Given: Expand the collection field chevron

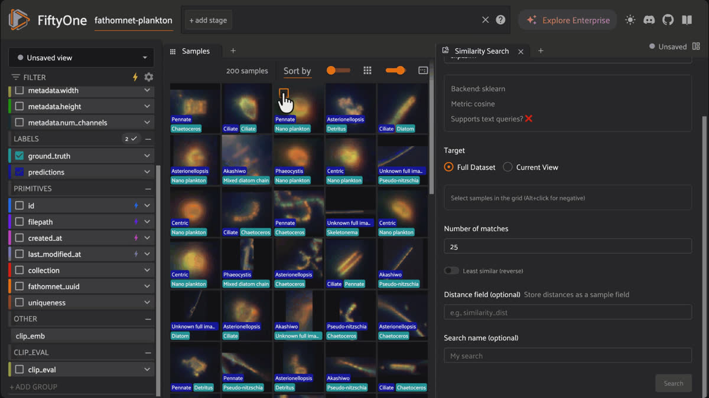Looking at the screenshot, I should click(147, 271).
